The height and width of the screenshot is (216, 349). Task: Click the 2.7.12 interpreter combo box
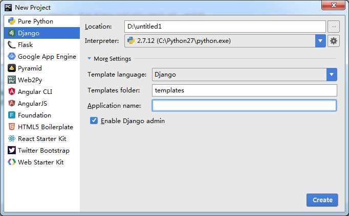pyautogui.click(x=225, y=41)
